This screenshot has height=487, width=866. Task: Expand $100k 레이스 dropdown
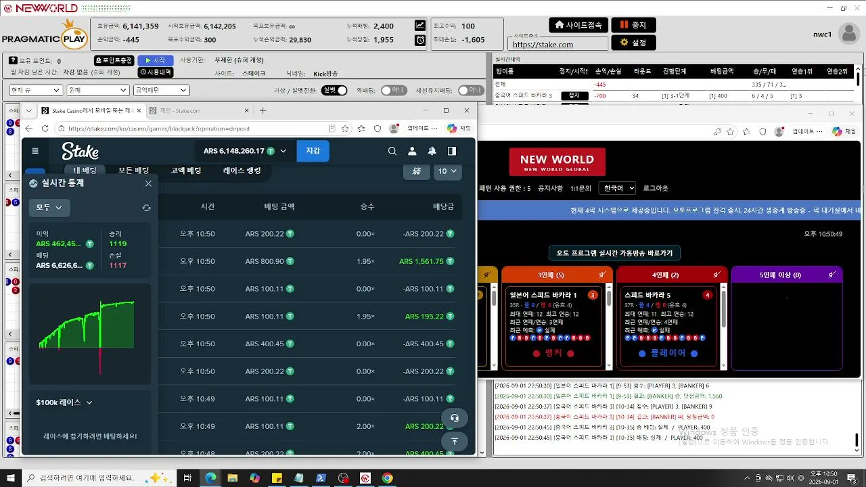coord(64,402)
